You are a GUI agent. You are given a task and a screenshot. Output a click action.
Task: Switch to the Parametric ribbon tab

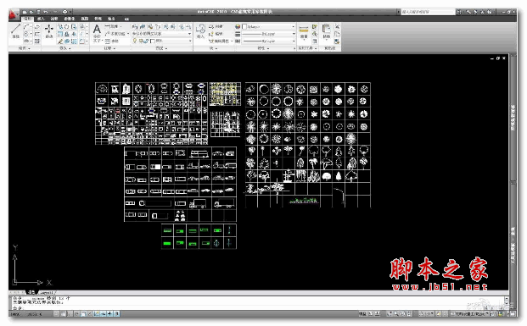coord(70,19)
